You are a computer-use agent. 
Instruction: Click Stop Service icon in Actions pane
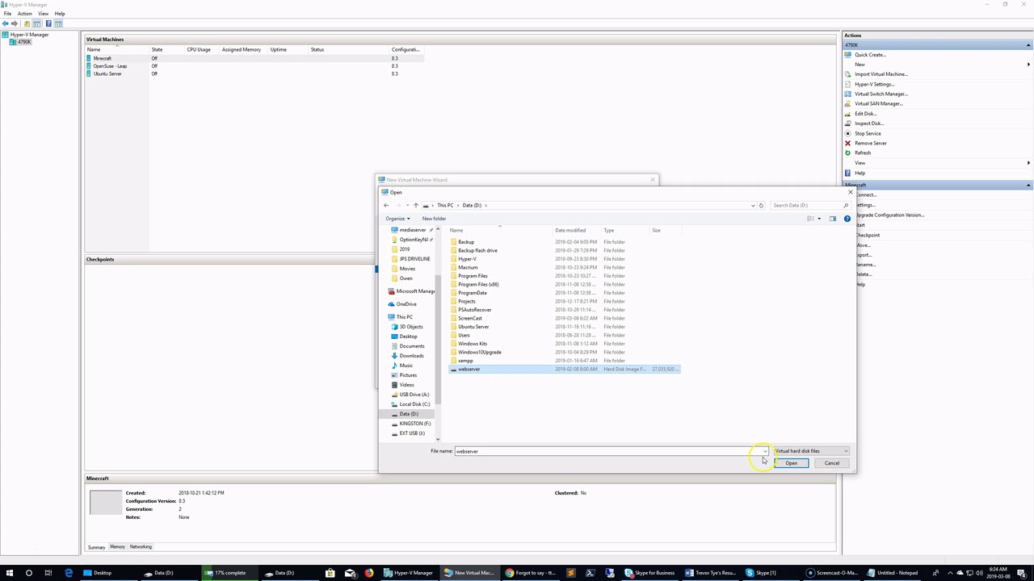[x=847, y=133]
